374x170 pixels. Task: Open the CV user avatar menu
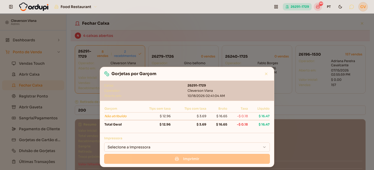363,7
